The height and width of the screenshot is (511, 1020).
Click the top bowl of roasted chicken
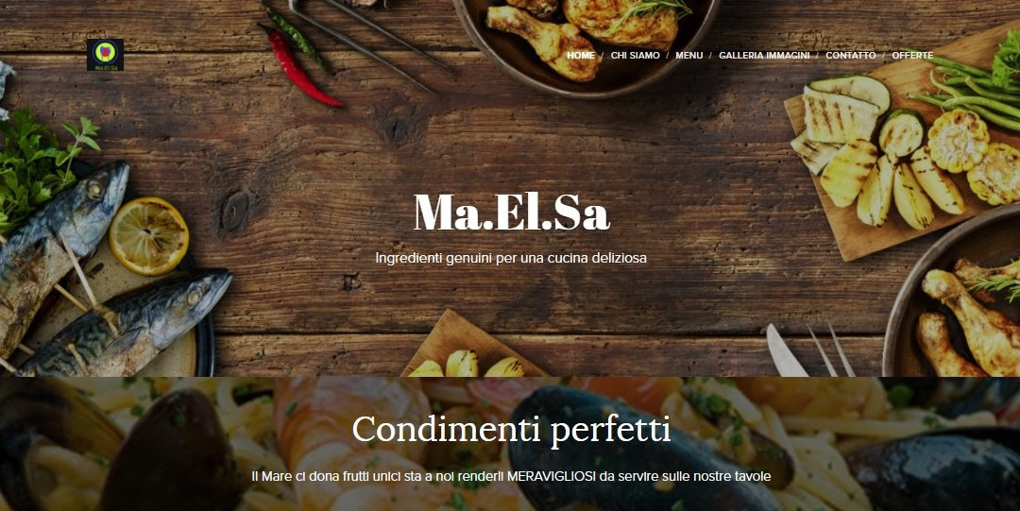pyautogui.click(x=586, y=39)
